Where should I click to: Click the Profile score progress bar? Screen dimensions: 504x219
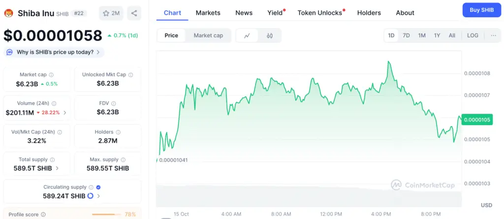pos(105,215)
